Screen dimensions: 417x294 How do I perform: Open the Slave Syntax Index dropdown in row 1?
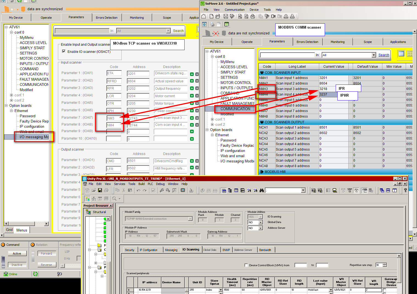(x=220, y=290)
